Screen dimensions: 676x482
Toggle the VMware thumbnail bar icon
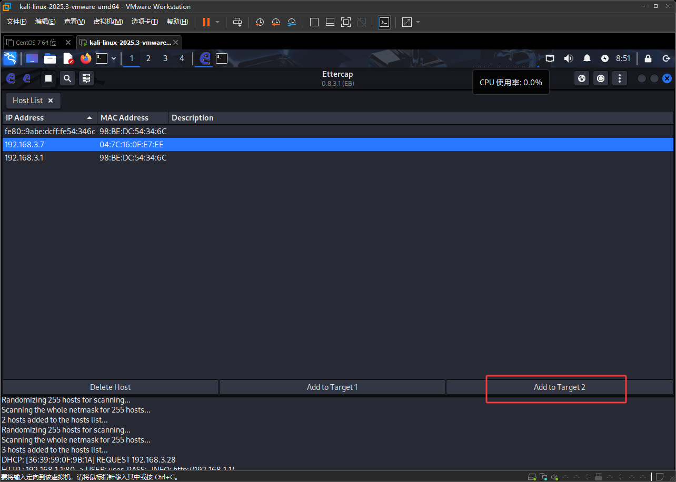(330, 22)
